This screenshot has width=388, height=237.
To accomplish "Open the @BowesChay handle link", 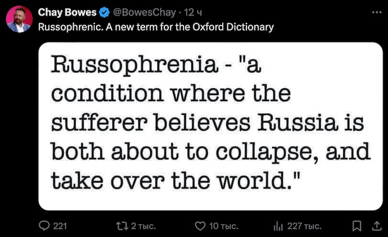I will (144, 12).
